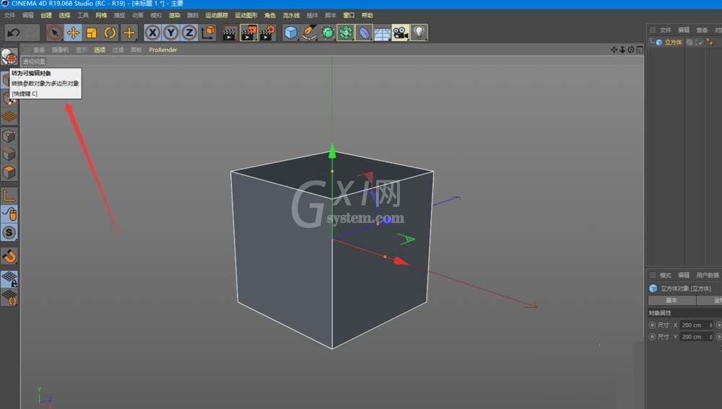The width and height of the screenshot is (722, 409).
Task: Open viewport 选项 menu
Action: 100,50
